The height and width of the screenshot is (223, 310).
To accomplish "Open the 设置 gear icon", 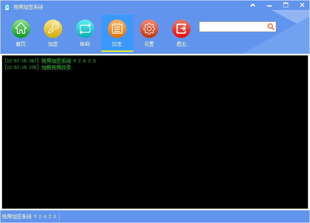I will point(149,29).
